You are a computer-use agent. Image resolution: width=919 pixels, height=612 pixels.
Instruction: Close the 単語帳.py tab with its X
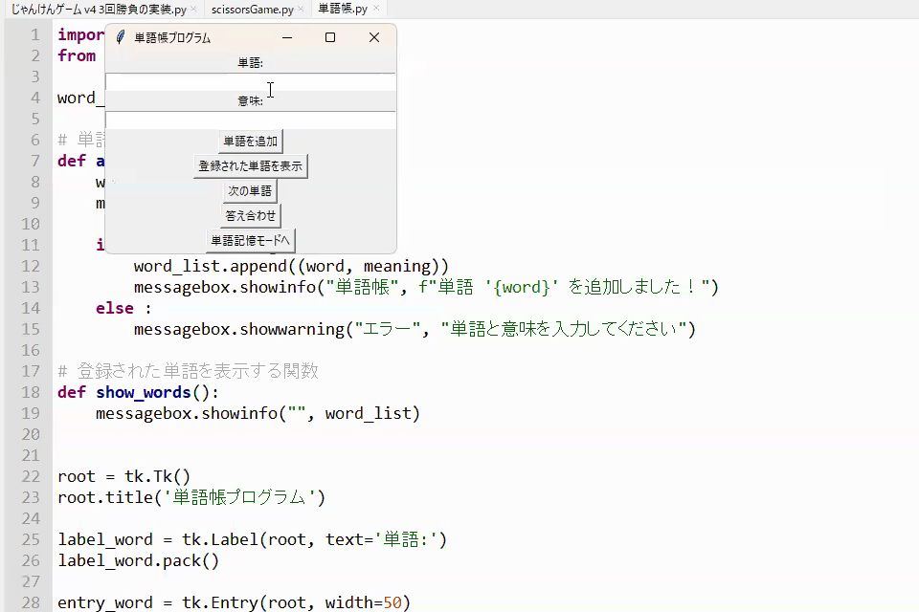375,9
